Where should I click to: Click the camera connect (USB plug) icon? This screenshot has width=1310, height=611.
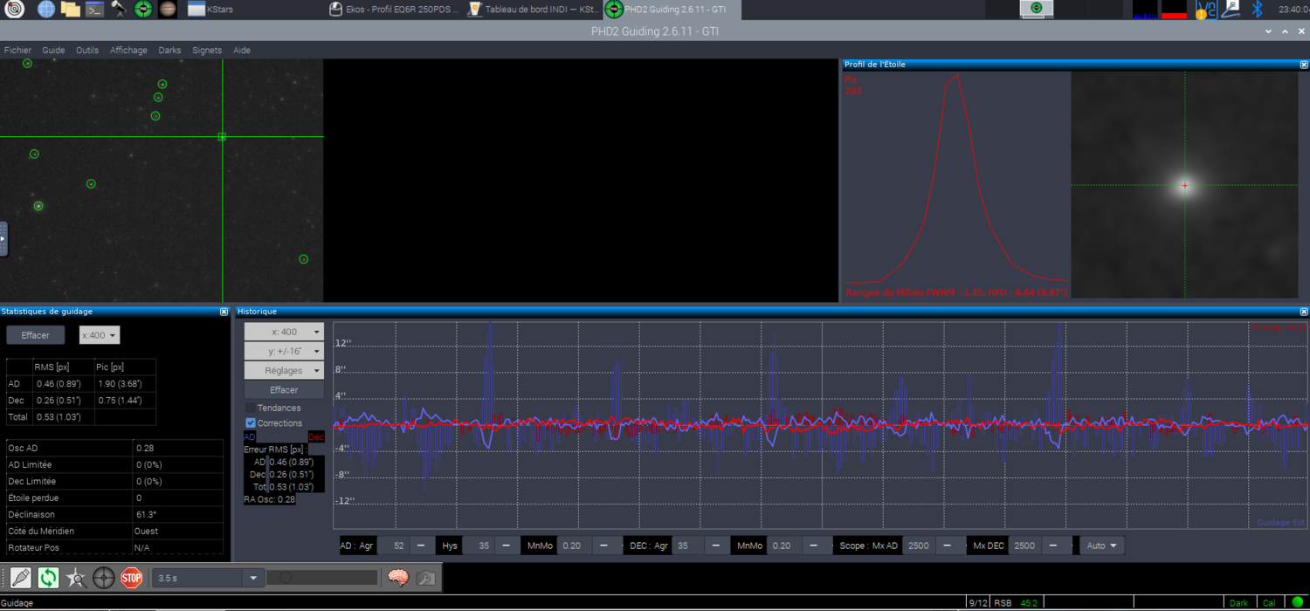(x=21, y=578)
